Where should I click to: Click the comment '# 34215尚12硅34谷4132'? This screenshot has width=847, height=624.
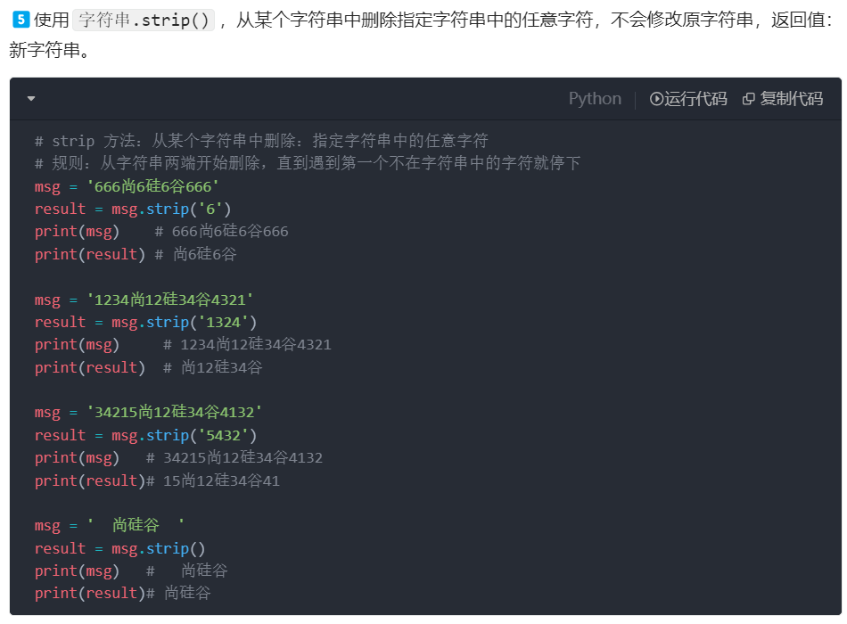click(x=234, y=458)
